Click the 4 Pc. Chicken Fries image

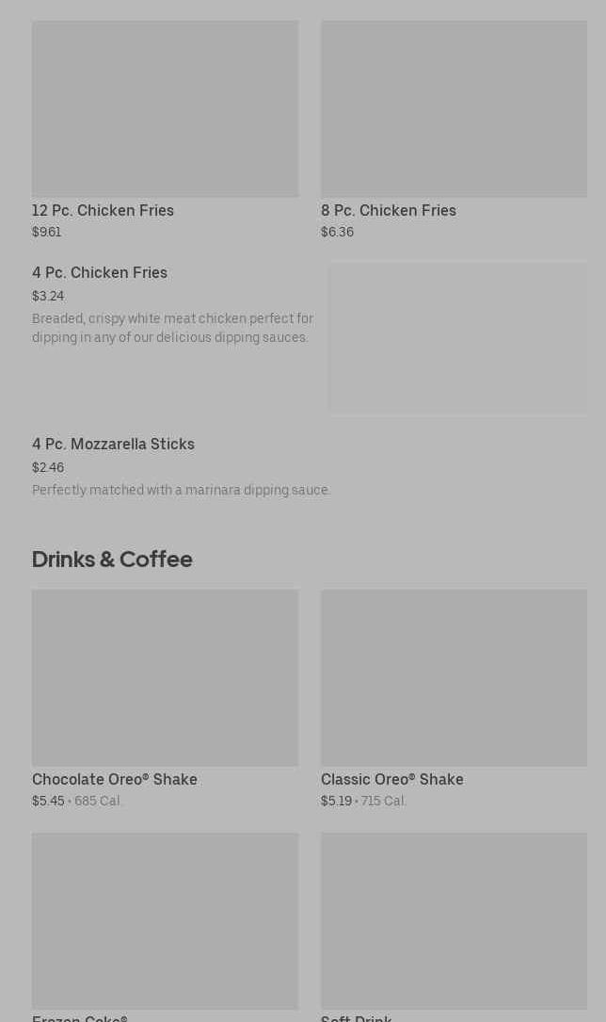pyautogui.click(x=457, y=337)
